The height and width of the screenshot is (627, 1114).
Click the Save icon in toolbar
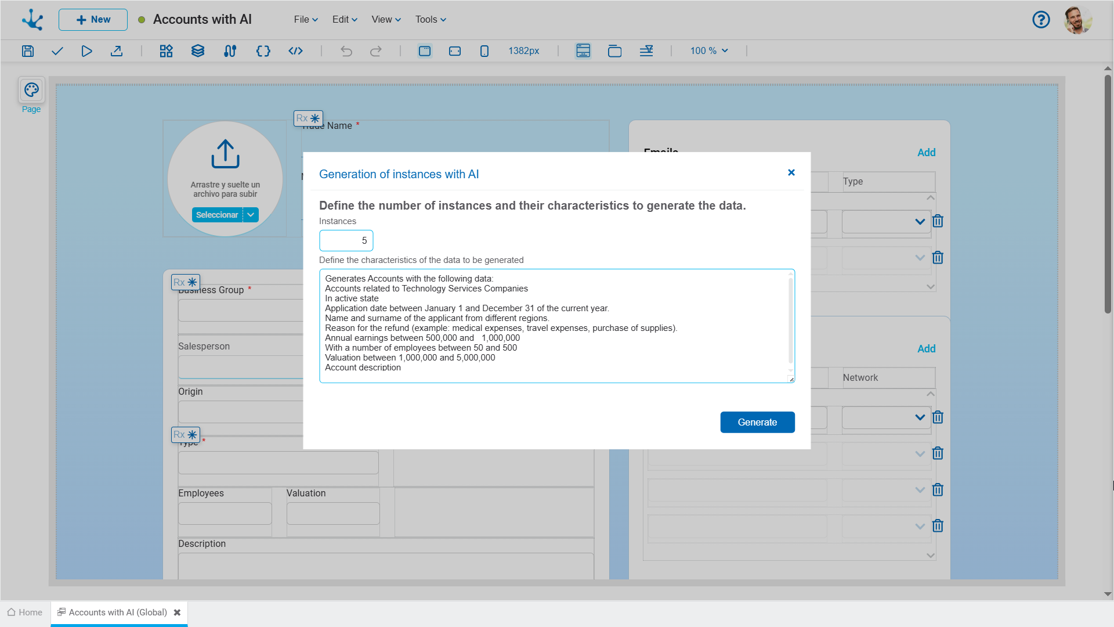[28, 51]
